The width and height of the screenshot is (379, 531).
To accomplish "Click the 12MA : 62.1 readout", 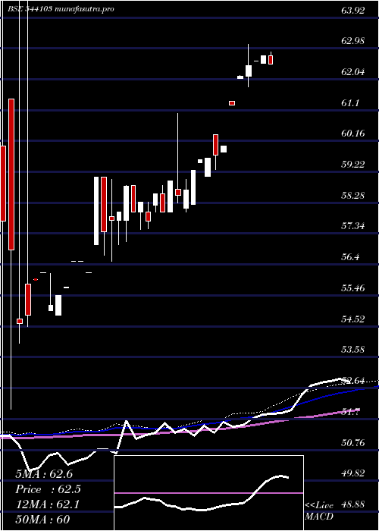I will [x=47, y=504].
